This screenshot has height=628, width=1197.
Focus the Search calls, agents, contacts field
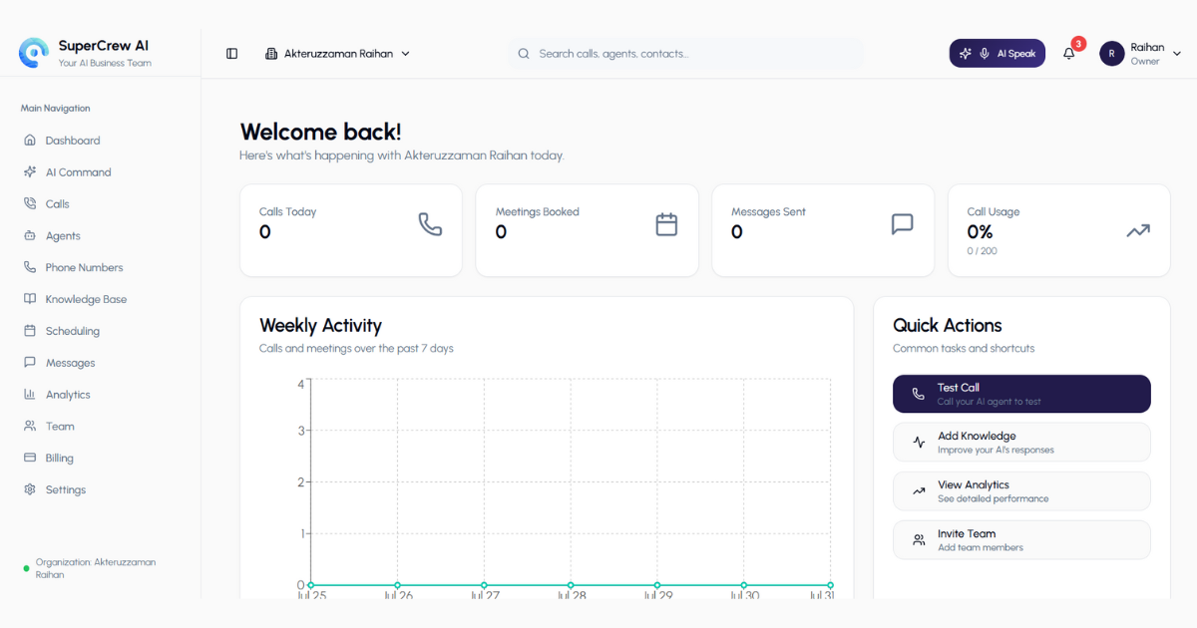point(685,54)
